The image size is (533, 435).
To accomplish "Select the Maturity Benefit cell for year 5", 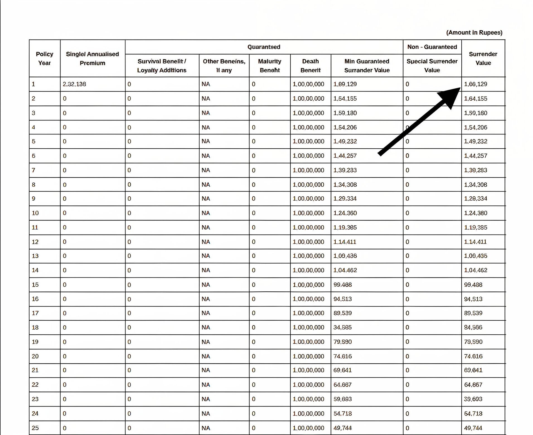I will click(x=254, y=141).
